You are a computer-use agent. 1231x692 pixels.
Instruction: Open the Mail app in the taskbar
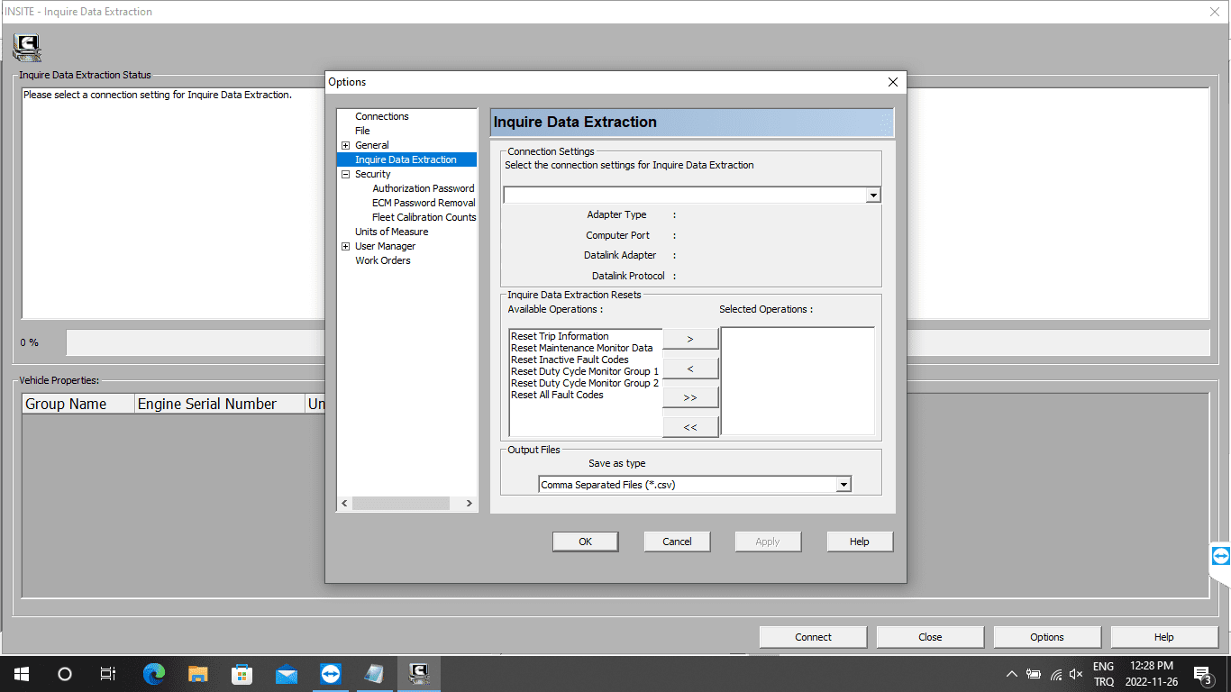[x=287, y=673]
